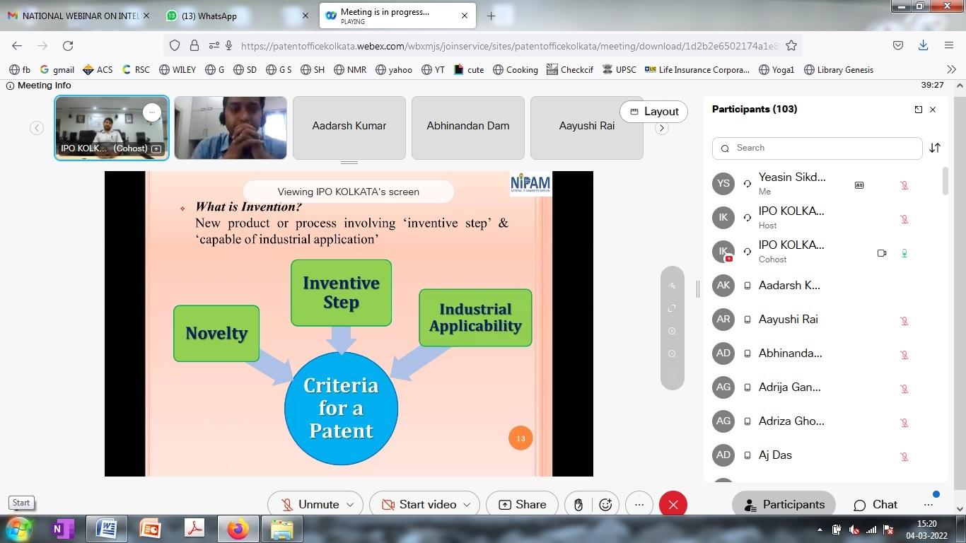Open the sort participants icon
Viewport: 966px width, 543px height.
point(935,148)
